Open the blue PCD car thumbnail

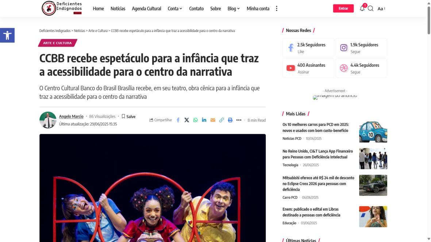pyautogui.click(x=373, y=132)
